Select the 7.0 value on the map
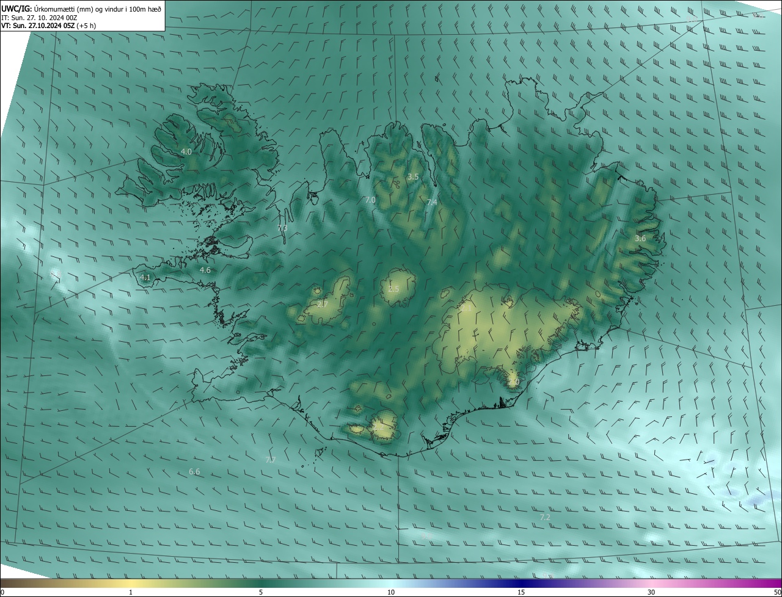Image resolution: width=782 pixels, height=597 pixels. click(370, 200)
